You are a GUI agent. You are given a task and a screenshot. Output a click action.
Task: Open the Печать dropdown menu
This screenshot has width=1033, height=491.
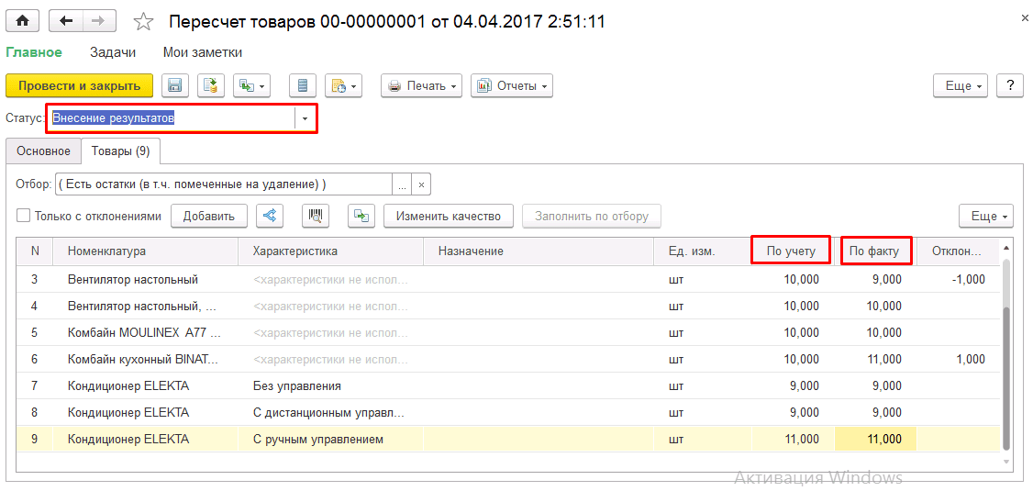[x=422, y=85]
